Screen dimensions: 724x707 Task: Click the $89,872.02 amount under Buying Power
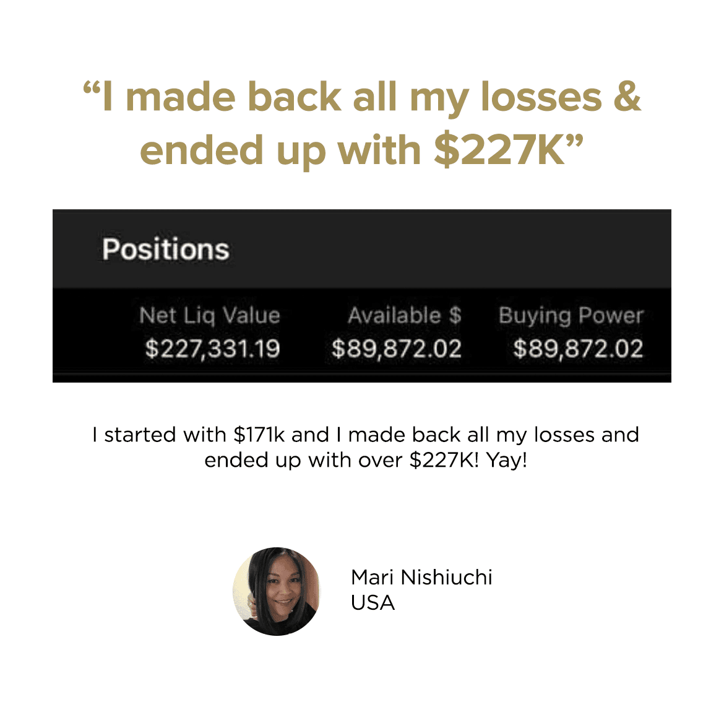tap(578, 349)
